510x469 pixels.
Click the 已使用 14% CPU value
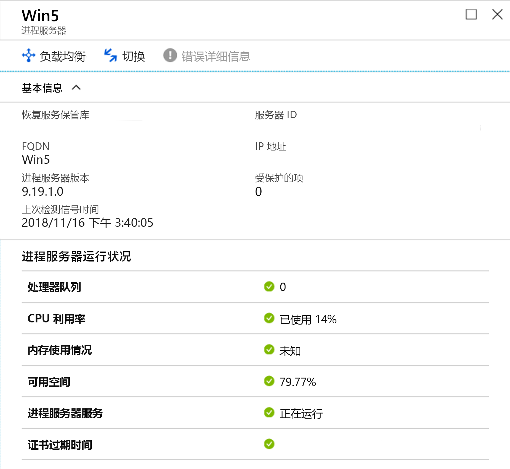(x=308, y=319)
